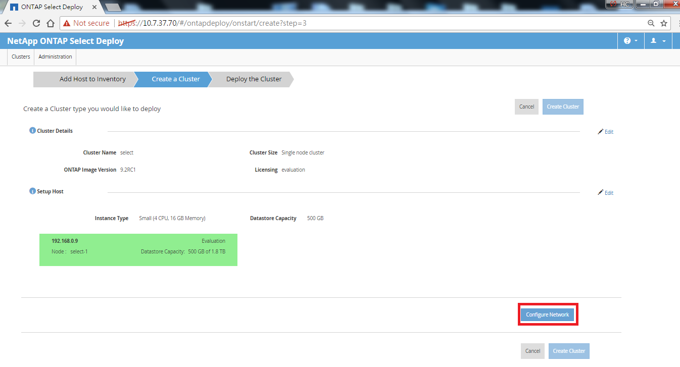
Task: Click 500 GB of 1.8 TB text
Action: pos(207,251)
